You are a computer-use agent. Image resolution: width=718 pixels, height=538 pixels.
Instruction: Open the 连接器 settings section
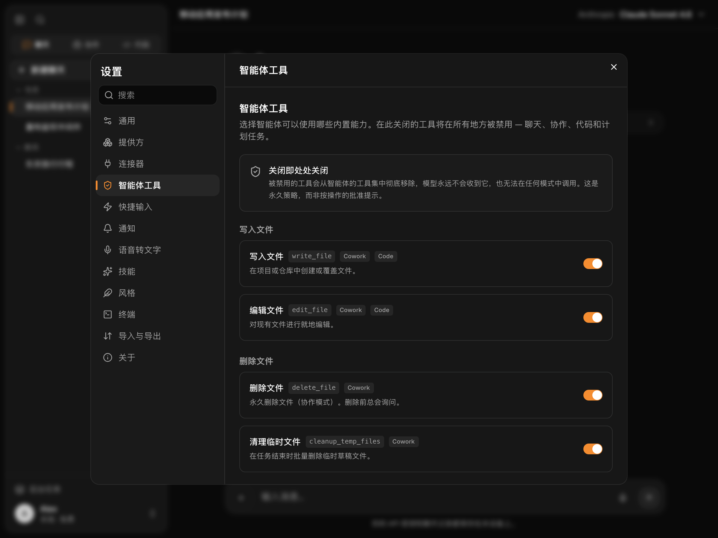tap(157, 164)
